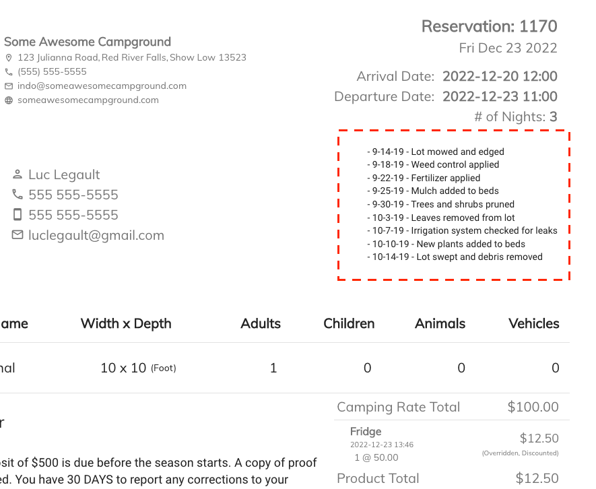Screen dimensions: 596x489
Task: Click the envelope icon beside the campground email
Action: click(9, 86)
